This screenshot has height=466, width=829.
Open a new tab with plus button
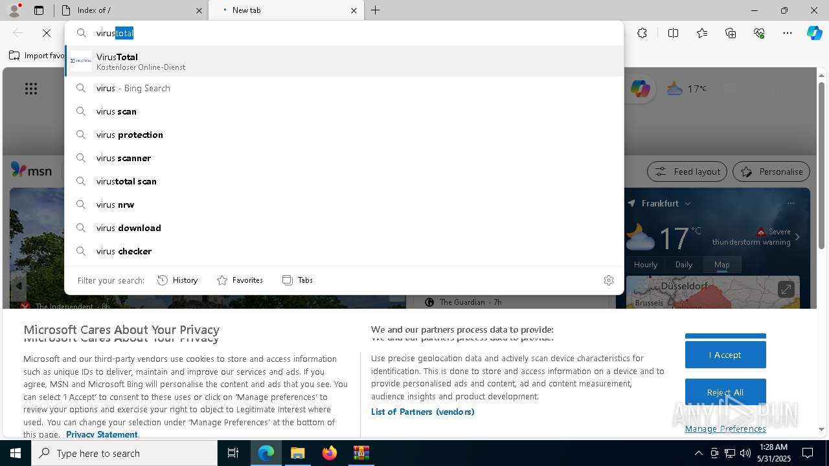point(376,10)
